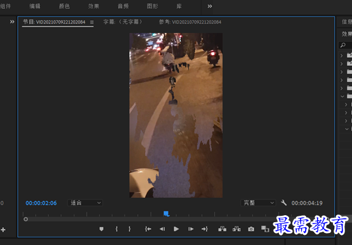Toggle the comparison view button
The width and height of the screenshot is (352, 245).
265,229
